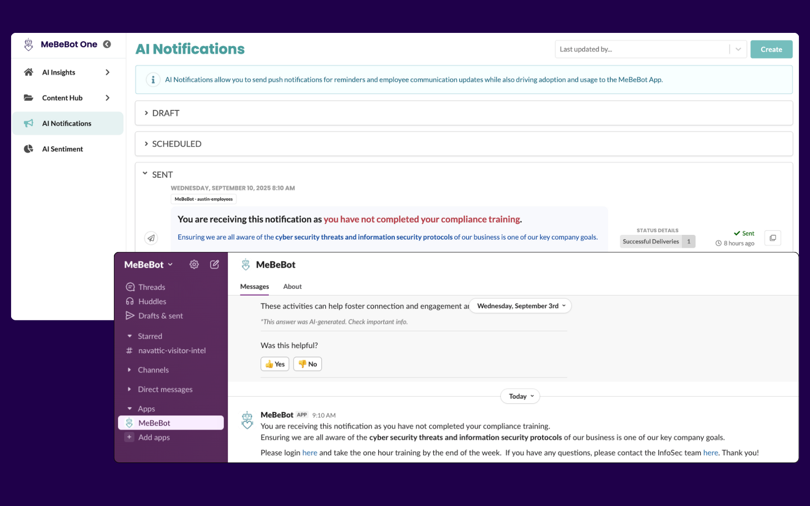Open the navattic-visitor-intel channel

click(x=171, y=350)
